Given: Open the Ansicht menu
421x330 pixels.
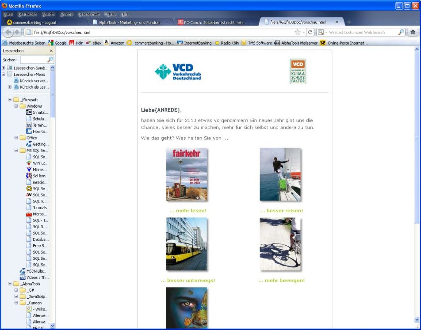Looking at the screenshot, I should 48,14.
